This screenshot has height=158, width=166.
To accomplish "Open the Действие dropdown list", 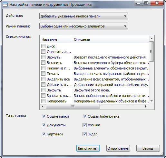I will point(83,16).
